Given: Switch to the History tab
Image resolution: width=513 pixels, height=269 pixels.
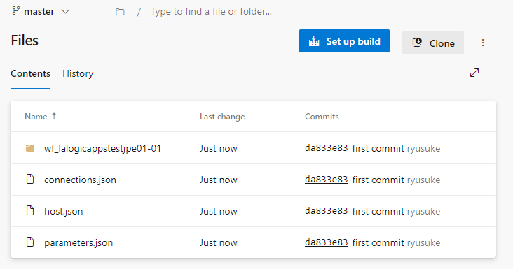Looking at the screenshot, I should pyautogui.click(x=78, y=73).
